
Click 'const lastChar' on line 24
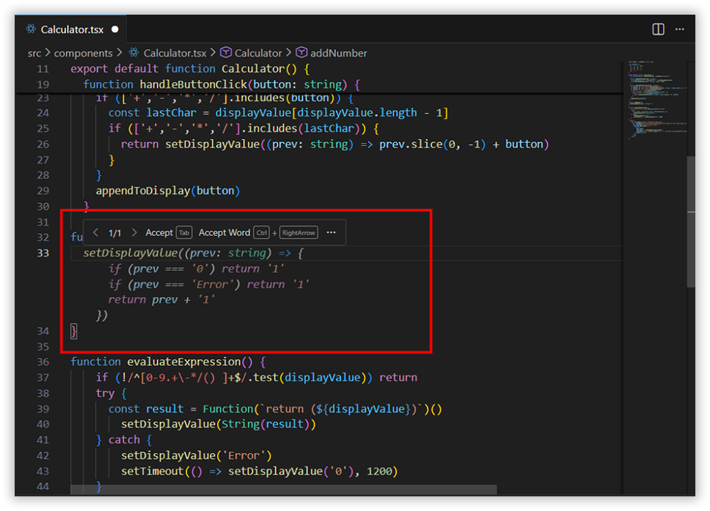[x=153, y=113]
